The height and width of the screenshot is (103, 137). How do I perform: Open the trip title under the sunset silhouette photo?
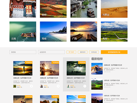coord(22,78)
